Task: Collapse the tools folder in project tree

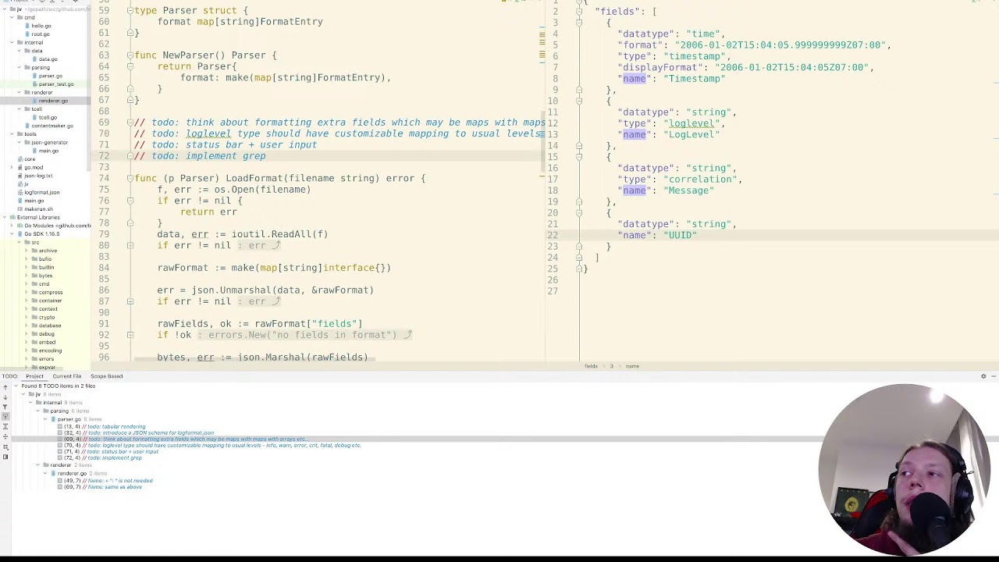Action: click(x=13, y=134)
